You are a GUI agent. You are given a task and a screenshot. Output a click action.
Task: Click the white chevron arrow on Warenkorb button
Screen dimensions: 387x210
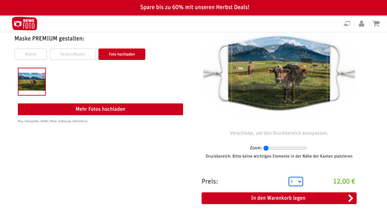[350, 198]
